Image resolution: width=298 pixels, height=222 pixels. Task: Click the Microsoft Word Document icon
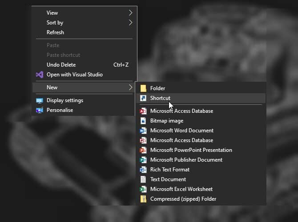143,131
